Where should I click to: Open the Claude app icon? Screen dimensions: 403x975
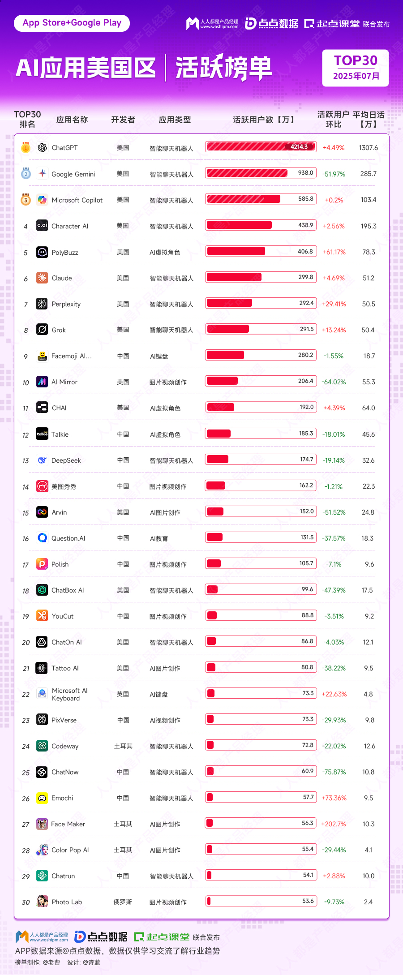coord(42,278)
